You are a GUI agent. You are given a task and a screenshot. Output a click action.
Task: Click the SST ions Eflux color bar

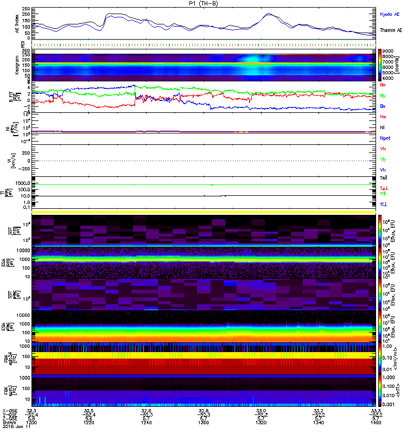coord(380,231)
